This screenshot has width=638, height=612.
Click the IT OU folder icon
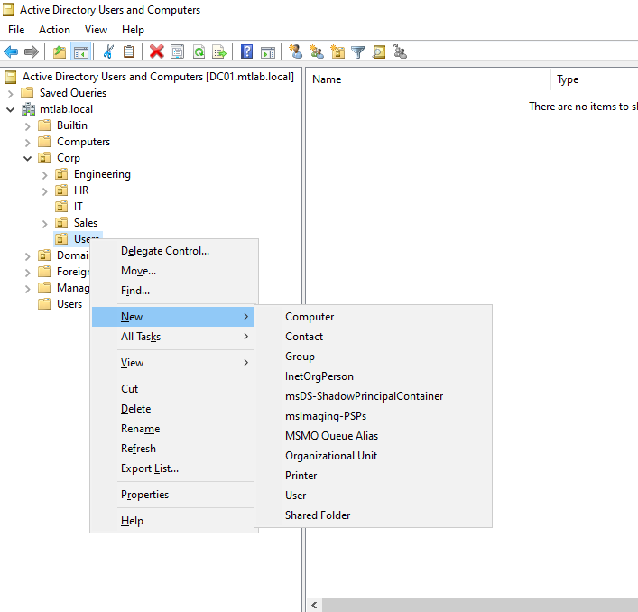61,207
